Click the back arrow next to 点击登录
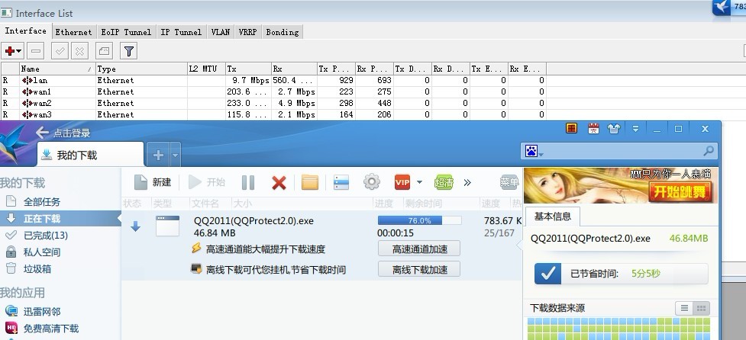Screen dimensions: 746x340 42,133
